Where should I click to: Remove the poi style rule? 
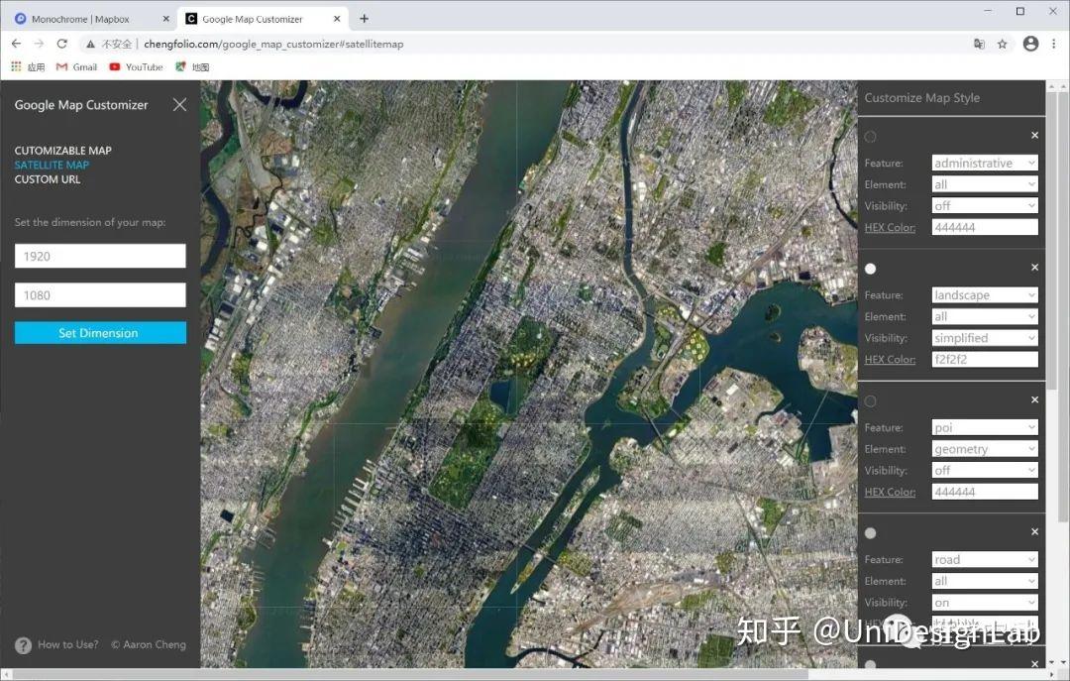1034,399
